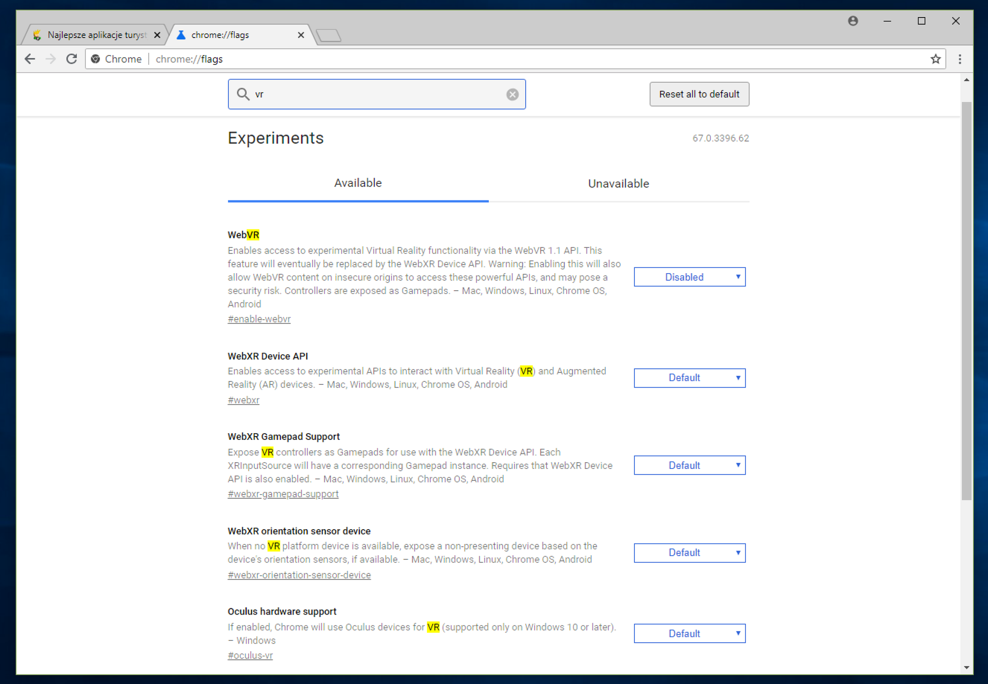
Task: Switch to Najlepsze aplikacje turyst tab
Action: 96,35
